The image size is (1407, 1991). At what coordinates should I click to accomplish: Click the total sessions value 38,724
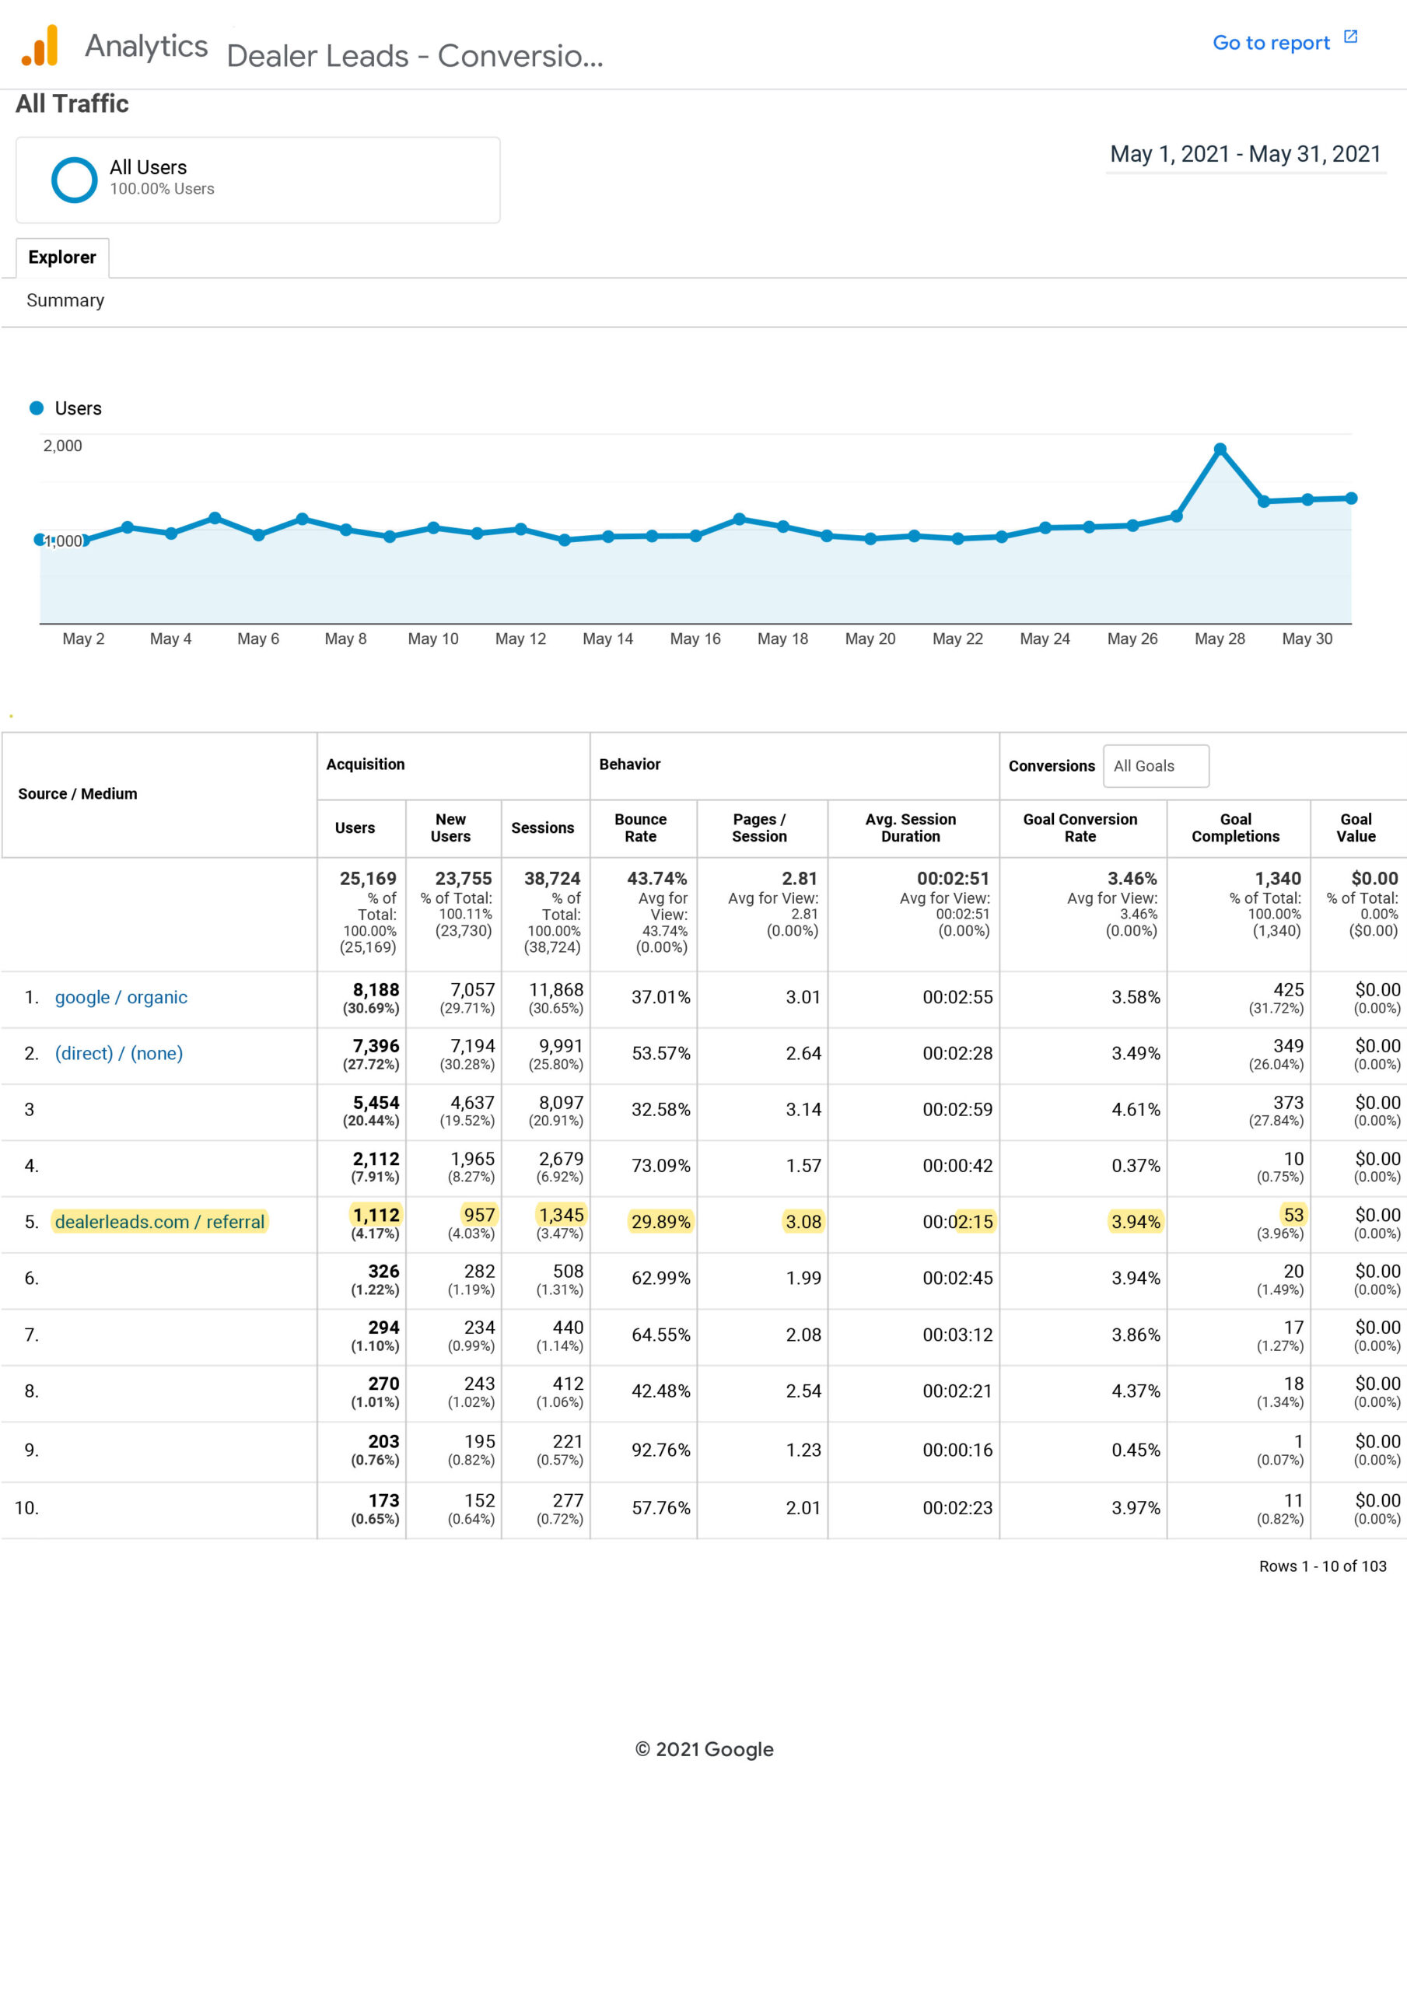coord(551,878)
